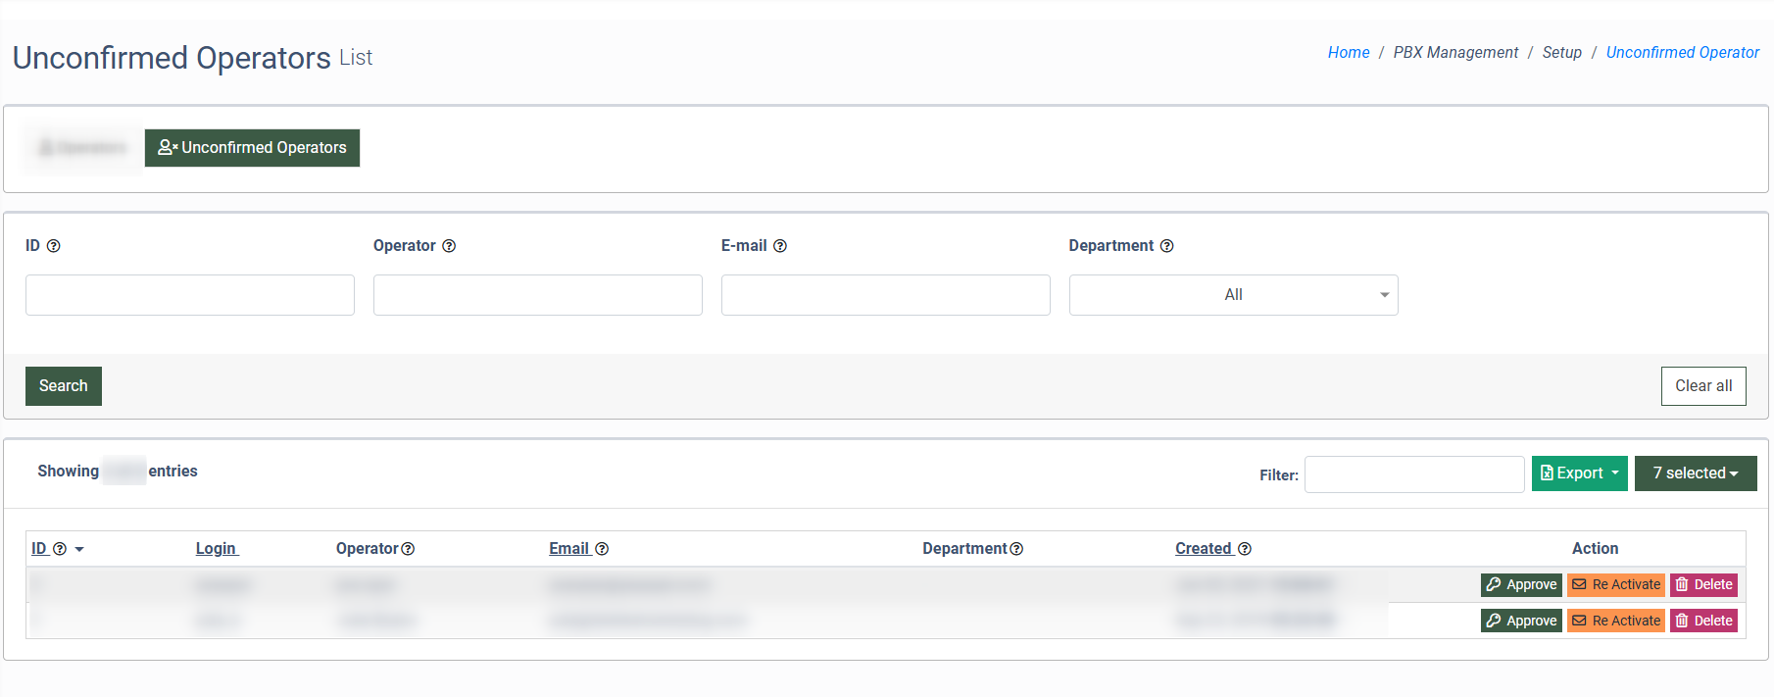Open the Department 'All' dropdown

1233,295
